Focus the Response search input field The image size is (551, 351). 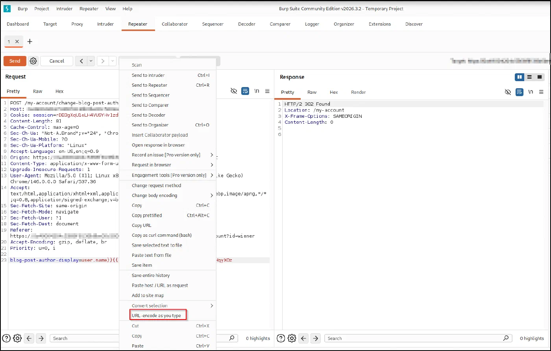[418, 338]
